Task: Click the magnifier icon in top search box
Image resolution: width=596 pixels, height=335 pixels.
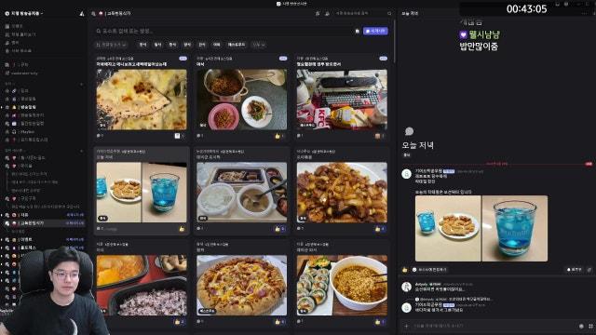Action: coord(389,14)
